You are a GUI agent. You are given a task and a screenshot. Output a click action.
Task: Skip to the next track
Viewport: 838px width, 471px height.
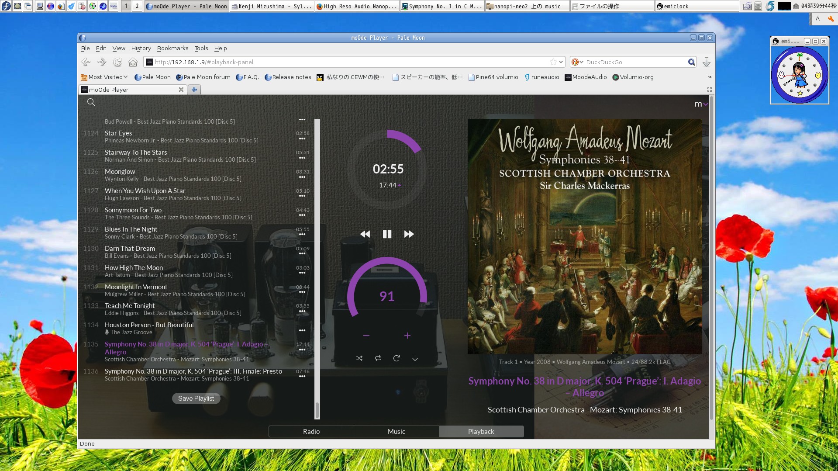pos(408,234)
